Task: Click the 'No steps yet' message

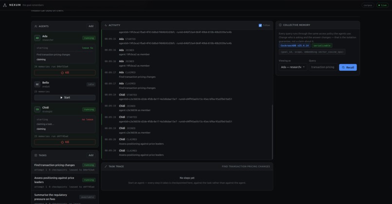Action: 187,178
